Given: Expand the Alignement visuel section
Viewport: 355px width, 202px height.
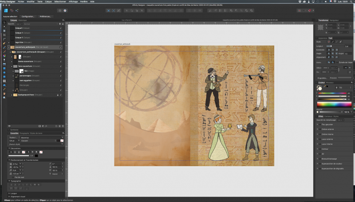Looking at the screenshot, I should click(9, 197).
